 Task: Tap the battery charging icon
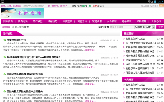click(155, 2)
